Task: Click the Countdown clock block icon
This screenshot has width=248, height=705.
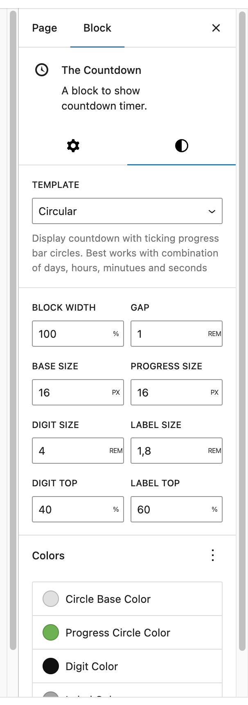Action: coord(42,70)
